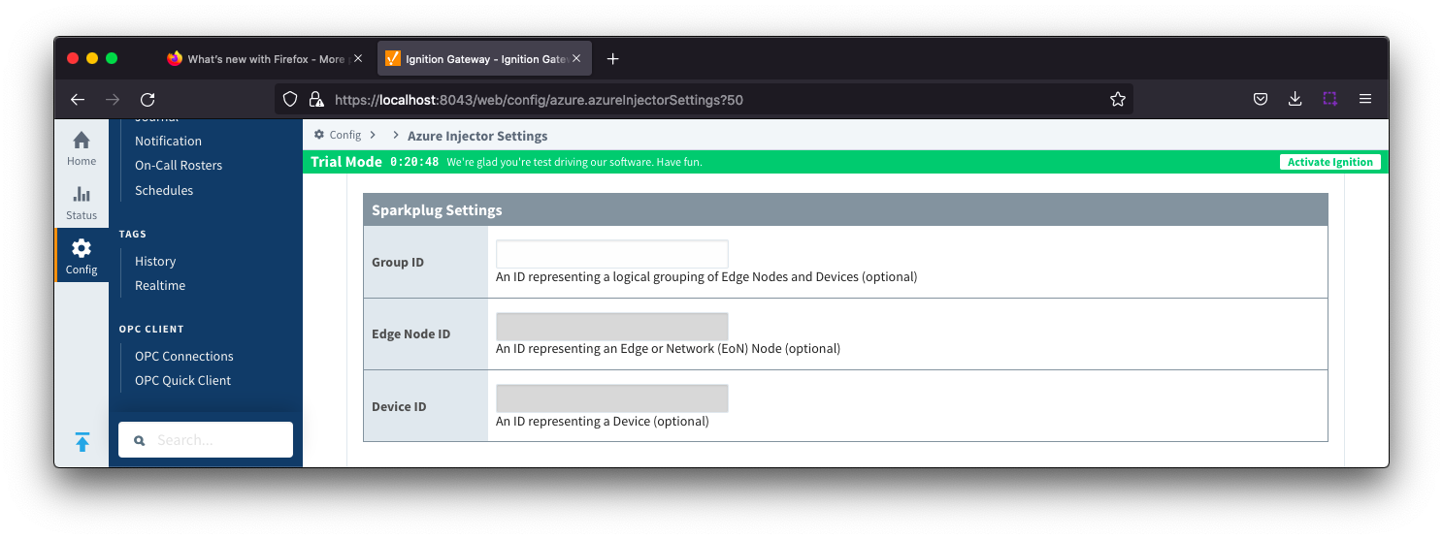Click the purple screenshot tool icon
Image resolution: width=1443 pixels, height=539 pixels.
1329,99
